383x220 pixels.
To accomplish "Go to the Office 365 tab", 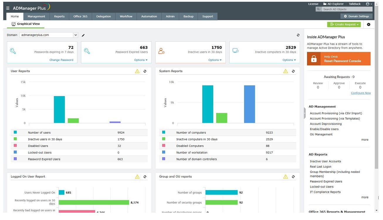I will coord(80,16).
